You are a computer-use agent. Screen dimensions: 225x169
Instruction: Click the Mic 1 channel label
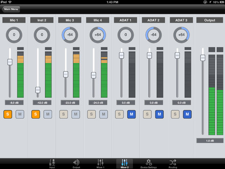point(14,20)
